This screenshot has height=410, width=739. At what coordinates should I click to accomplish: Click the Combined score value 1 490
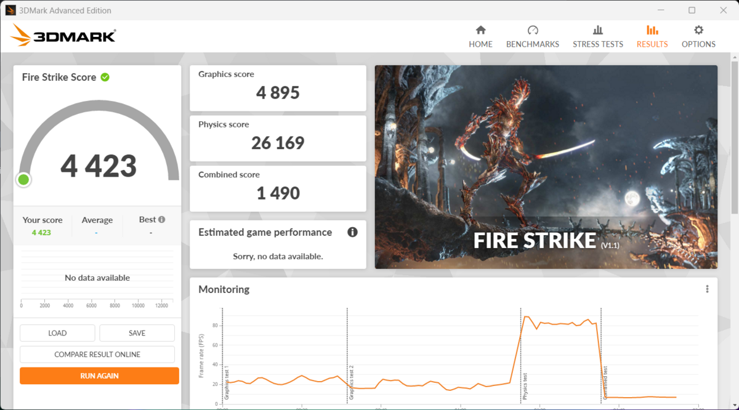278,193
